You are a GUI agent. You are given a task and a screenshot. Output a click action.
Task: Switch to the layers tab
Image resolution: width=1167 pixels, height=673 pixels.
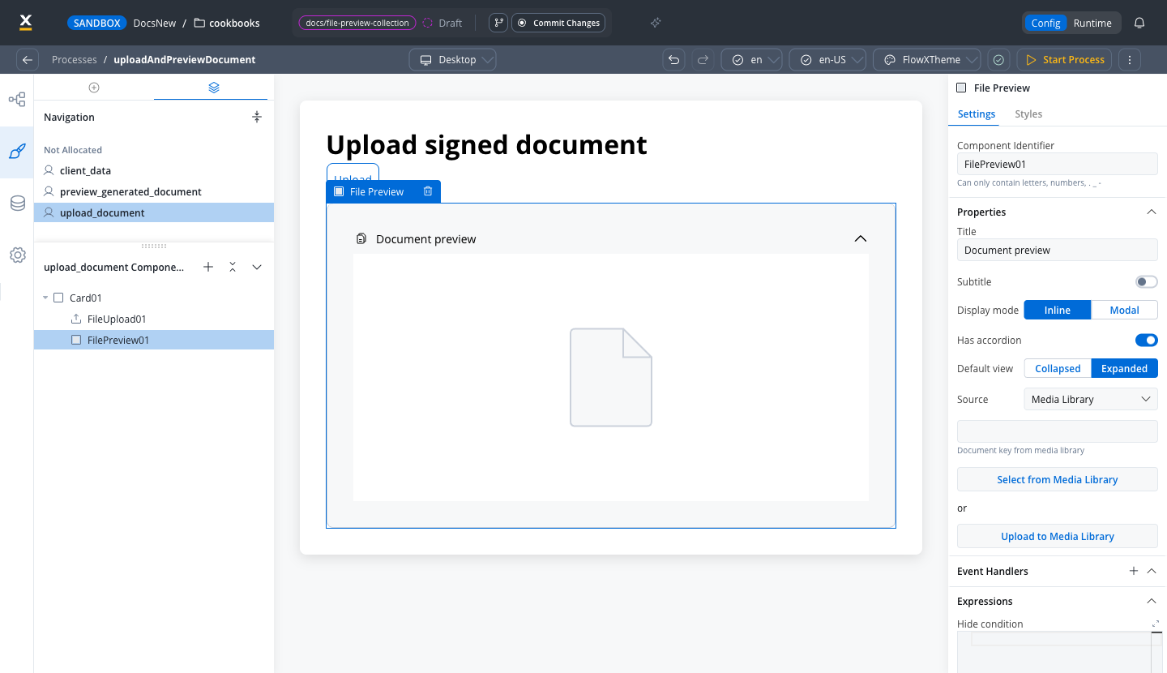pyautogui.click(x=214, y=87)
